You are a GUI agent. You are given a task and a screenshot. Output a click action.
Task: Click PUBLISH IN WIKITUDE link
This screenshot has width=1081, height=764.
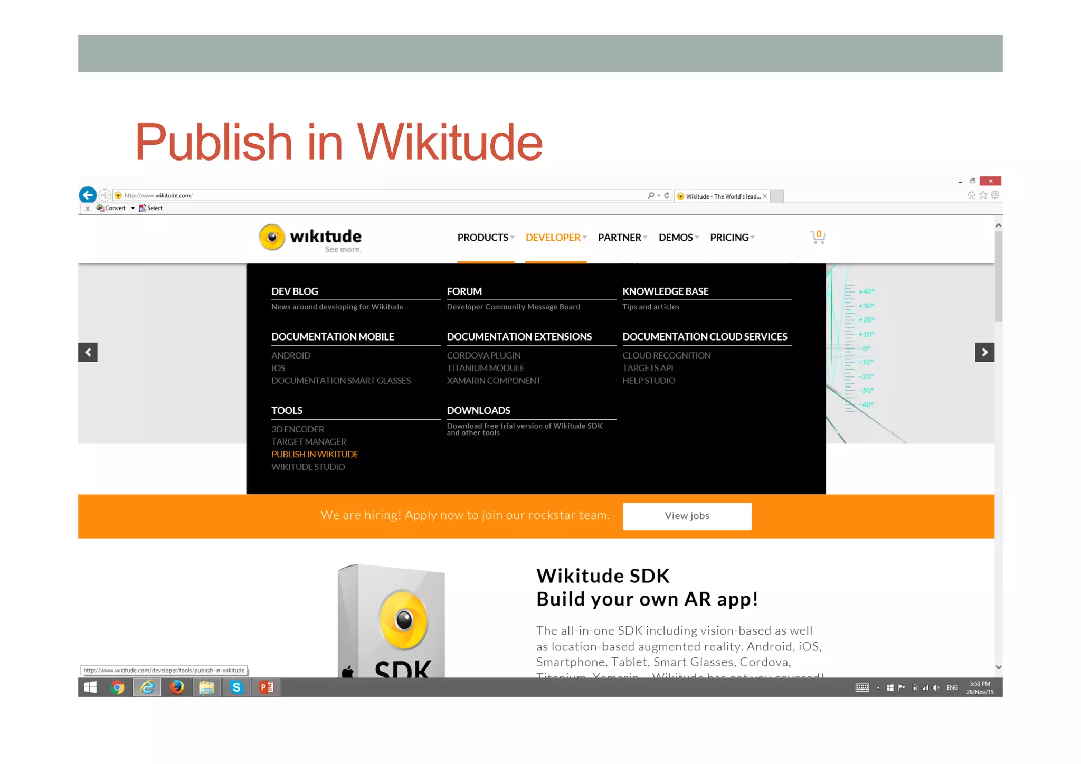[x=315, y=454]
